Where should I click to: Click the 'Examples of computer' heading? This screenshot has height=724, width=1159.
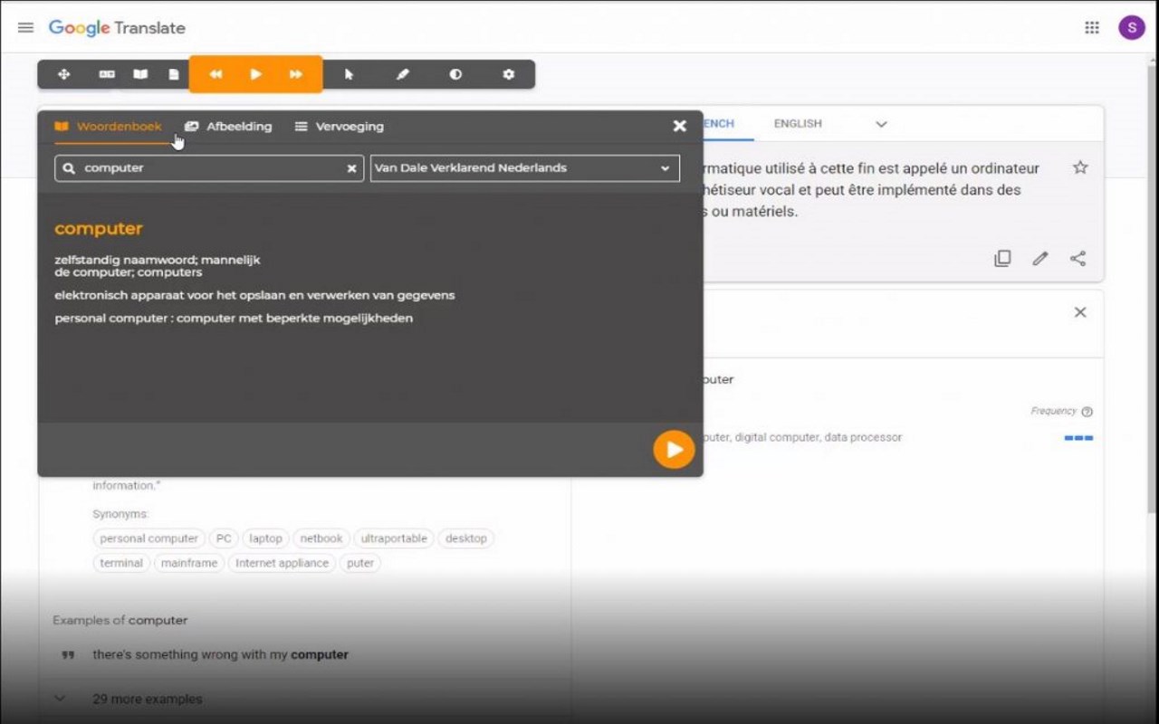(x=120, y=621)
